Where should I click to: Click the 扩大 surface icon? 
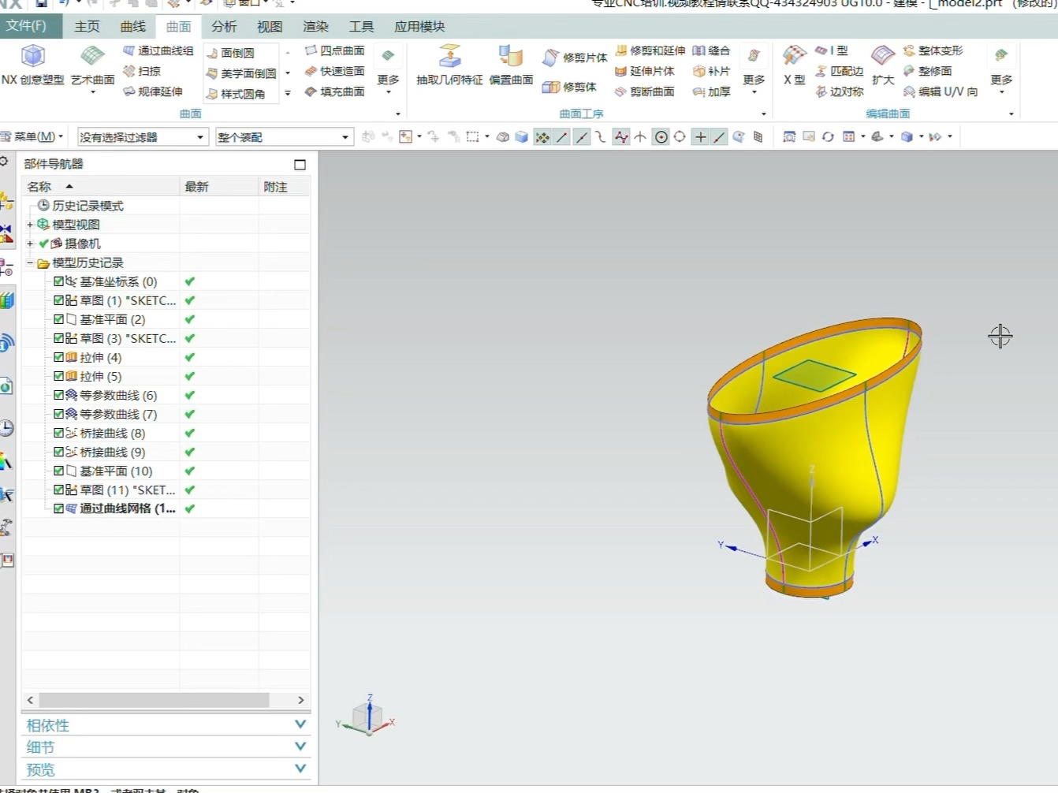(882, 57)
